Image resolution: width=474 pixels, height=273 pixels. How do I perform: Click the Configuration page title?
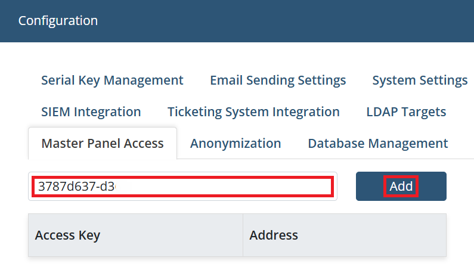(58, 20)
